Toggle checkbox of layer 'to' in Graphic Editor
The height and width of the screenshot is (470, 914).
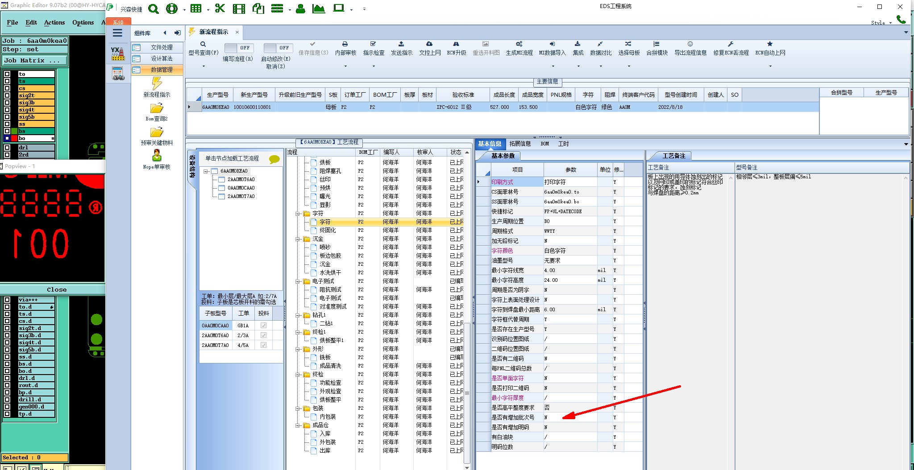coord(7,74)
